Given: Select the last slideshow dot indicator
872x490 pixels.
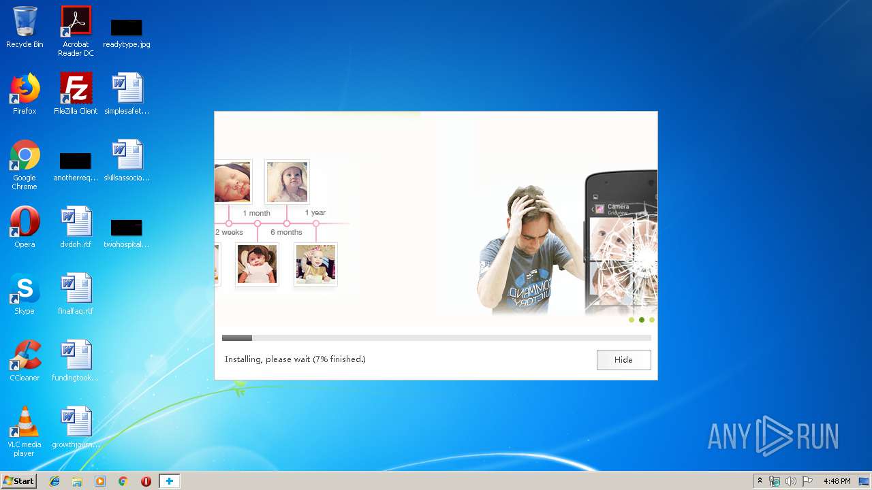Looking at the screenshot, I should pos(652,320).
